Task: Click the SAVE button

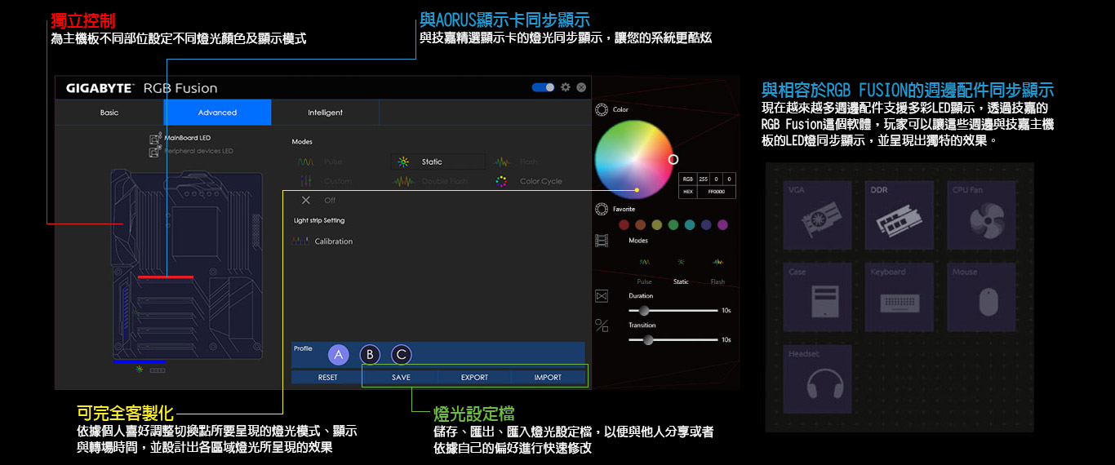Action: 401,378
